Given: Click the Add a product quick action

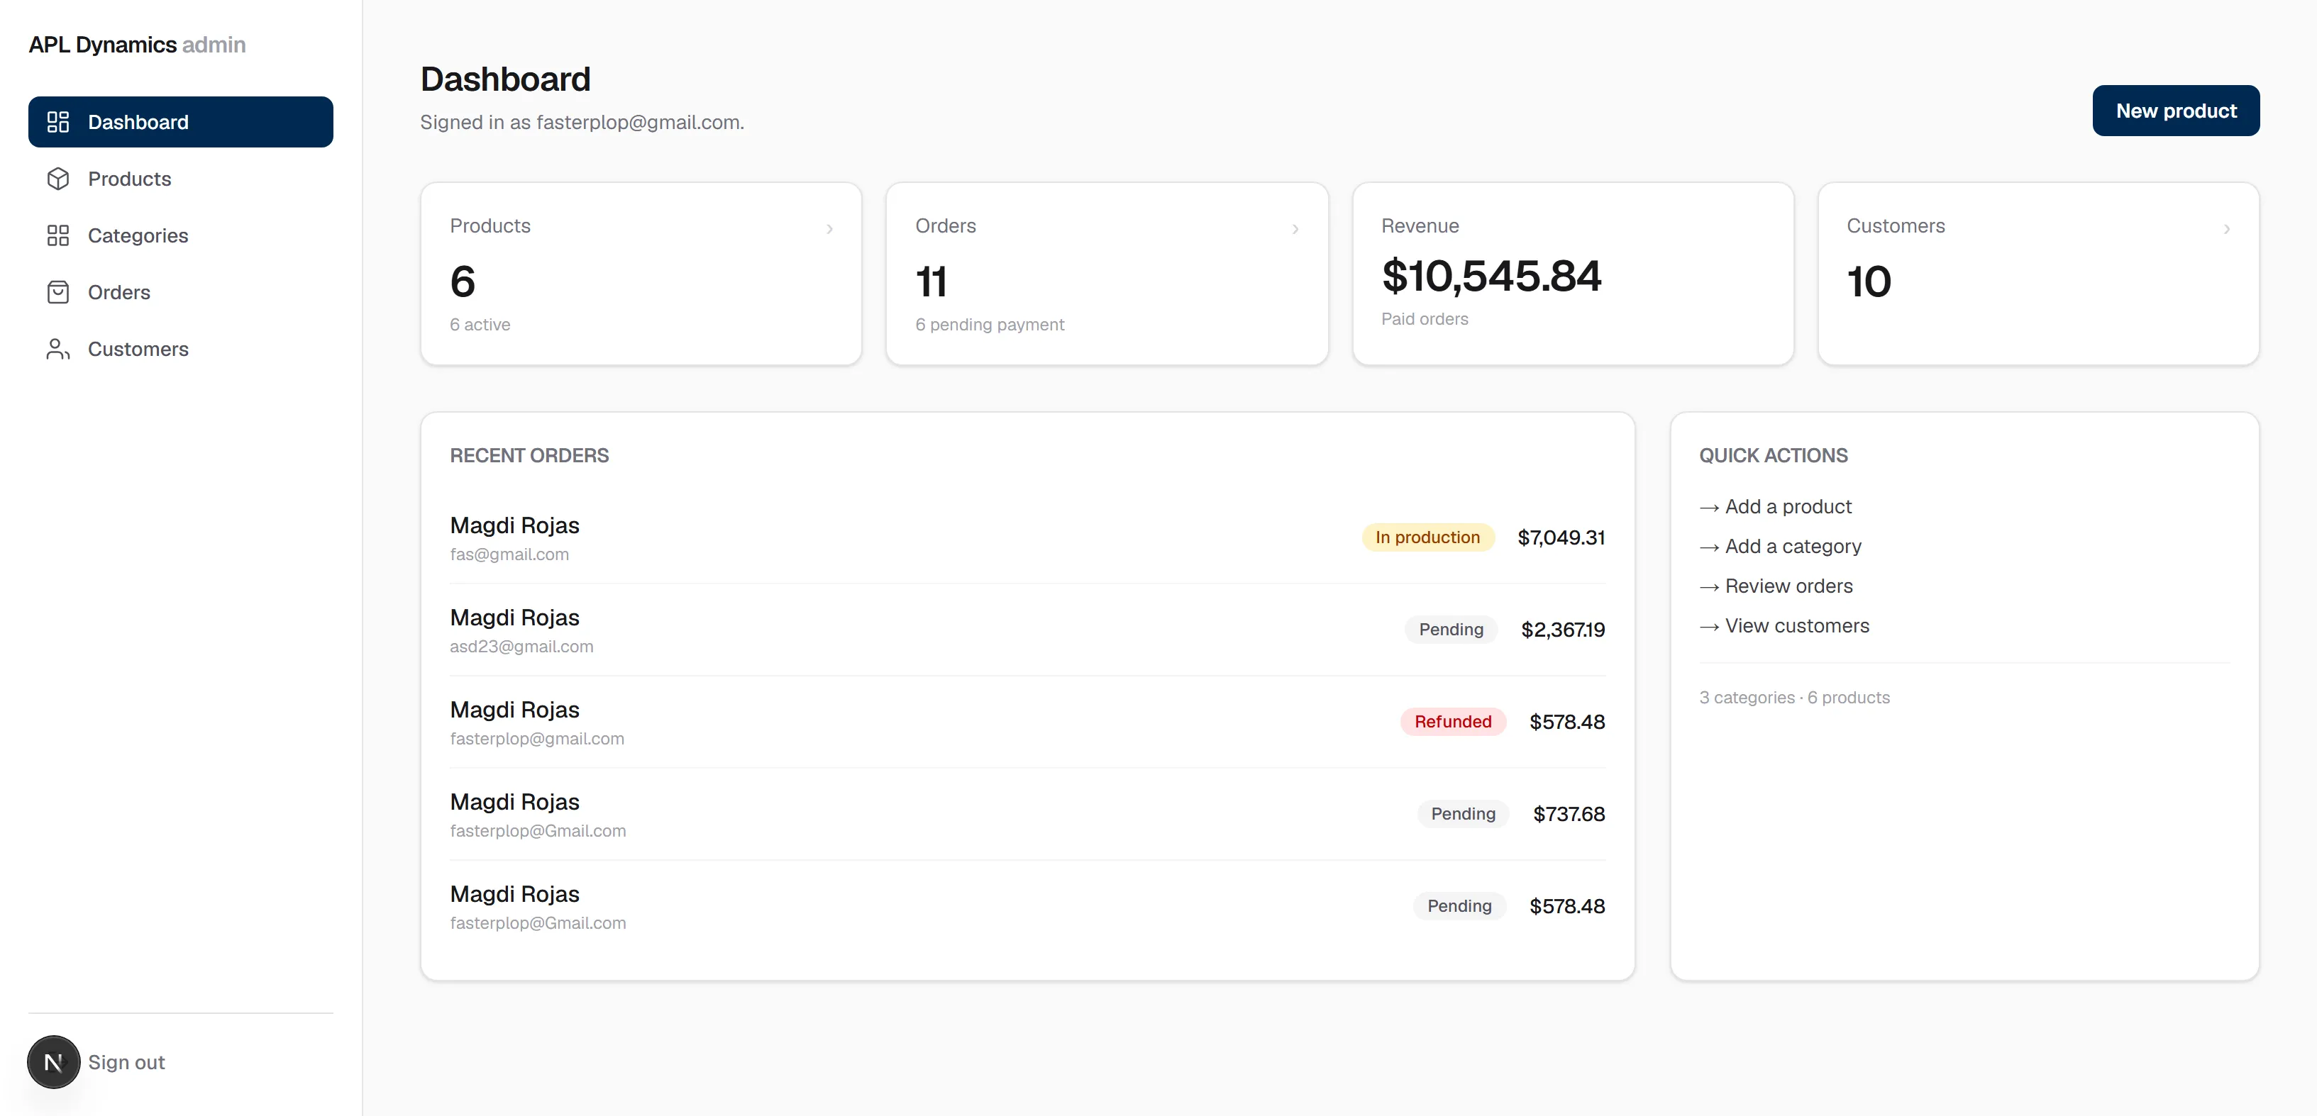Looking at the screenshot, I should 1776,507.
